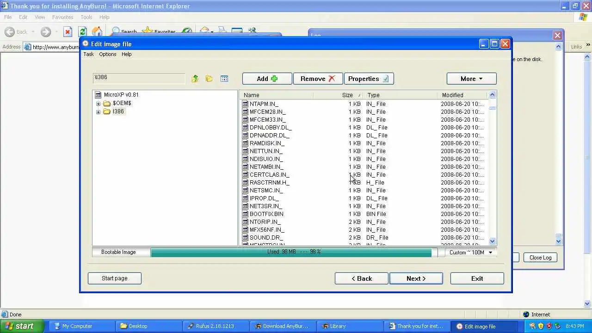This screenshot has height=333, width=592.
Task: Click NDISUIO.IN_ file icon
Action: click(x=245, y=159)
